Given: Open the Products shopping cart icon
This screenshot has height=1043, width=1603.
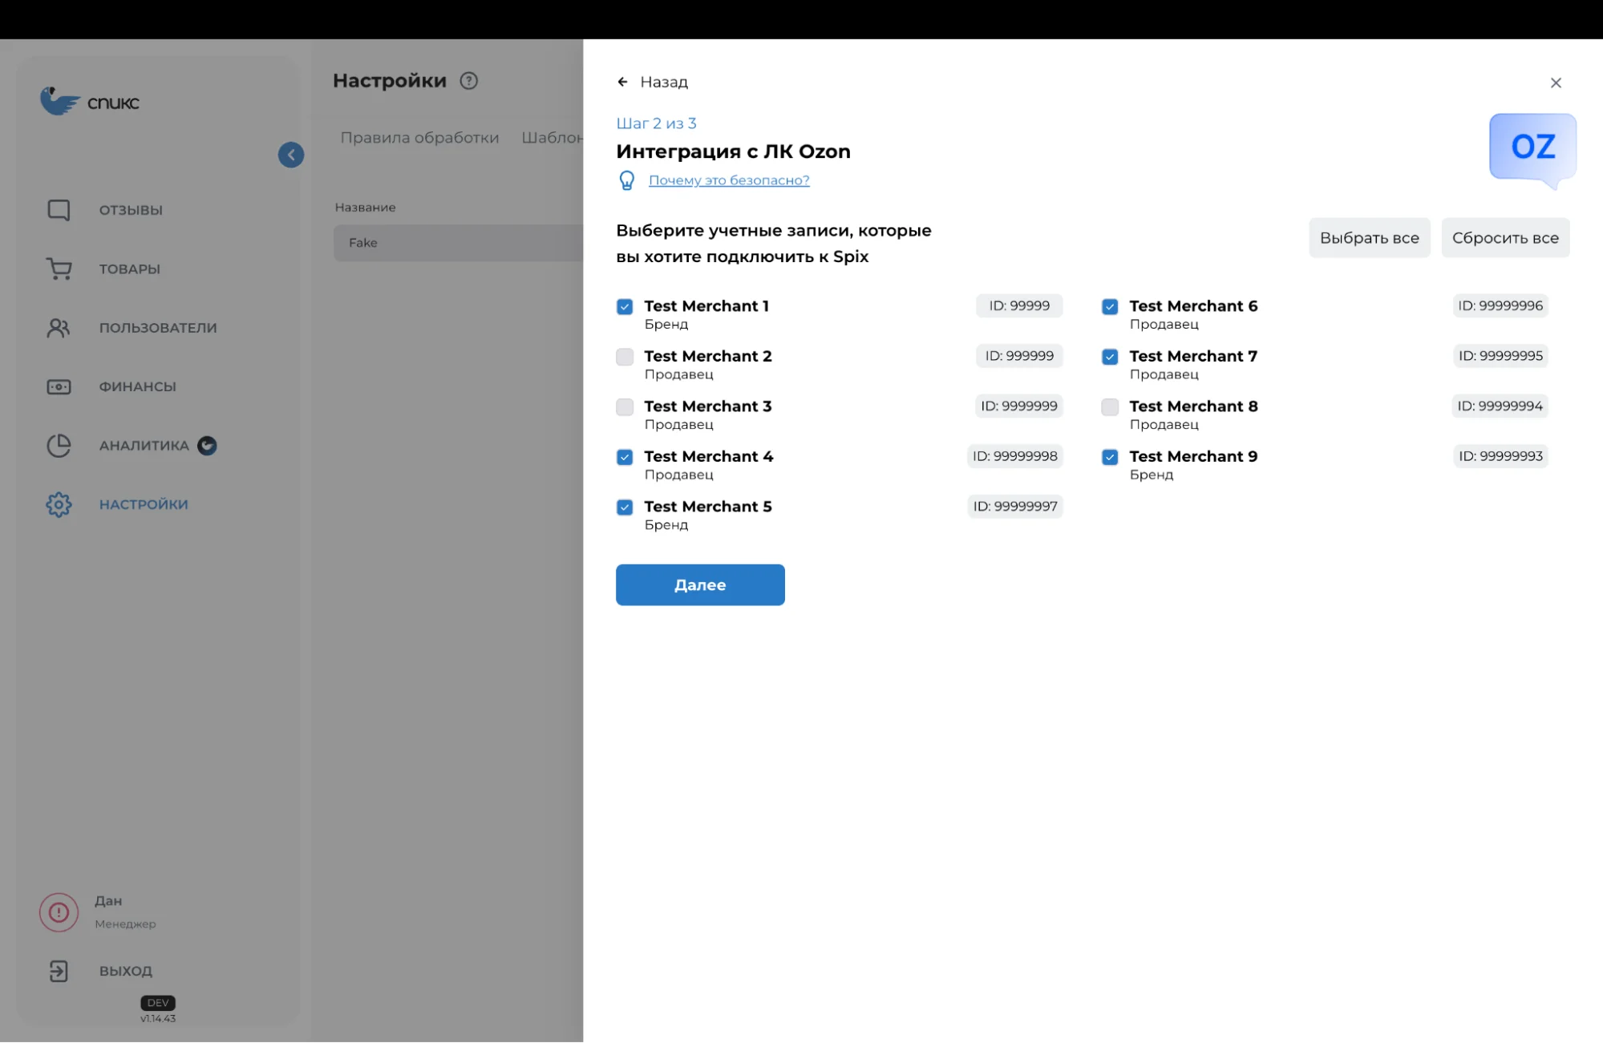Looking at the screenshot, I should pos(59,269).
